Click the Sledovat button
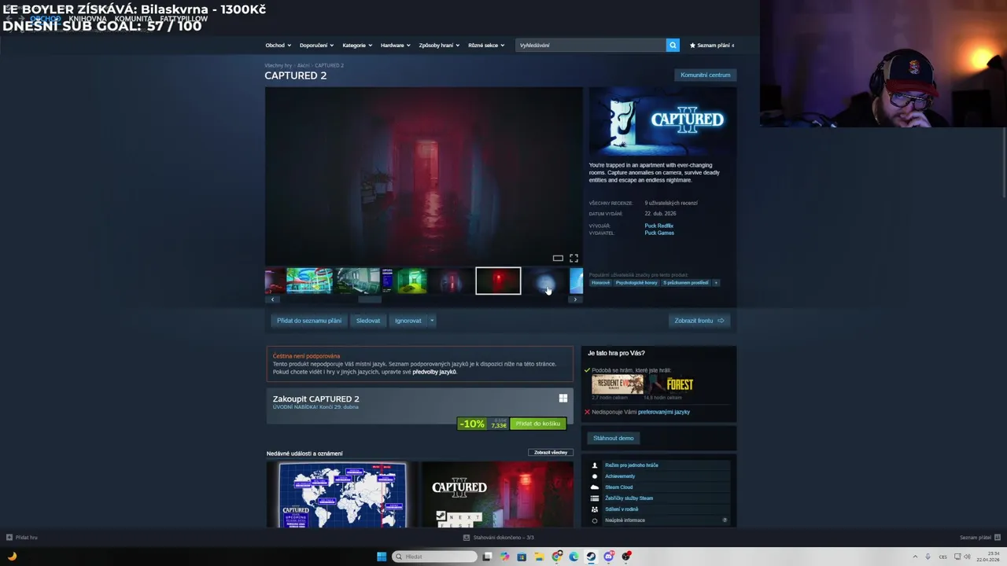The width and height of the screenshot is (1007, 566). coord(368,321)
